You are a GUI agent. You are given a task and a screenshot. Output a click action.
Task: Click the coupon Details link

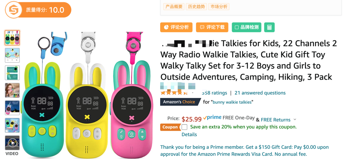pos(189,134)
